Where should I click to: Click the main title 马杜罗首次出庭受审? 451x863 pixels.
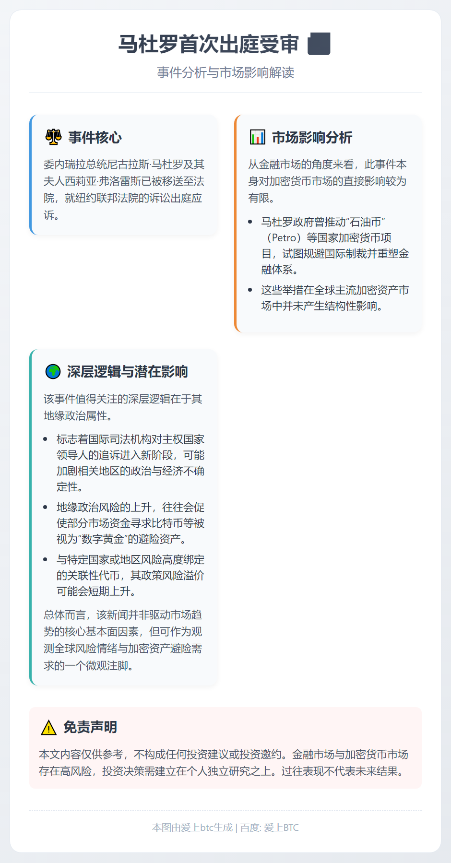point(209,44)
